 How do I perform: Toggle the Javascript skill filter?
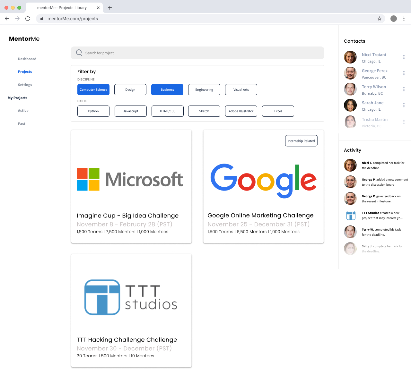(131, 111)
